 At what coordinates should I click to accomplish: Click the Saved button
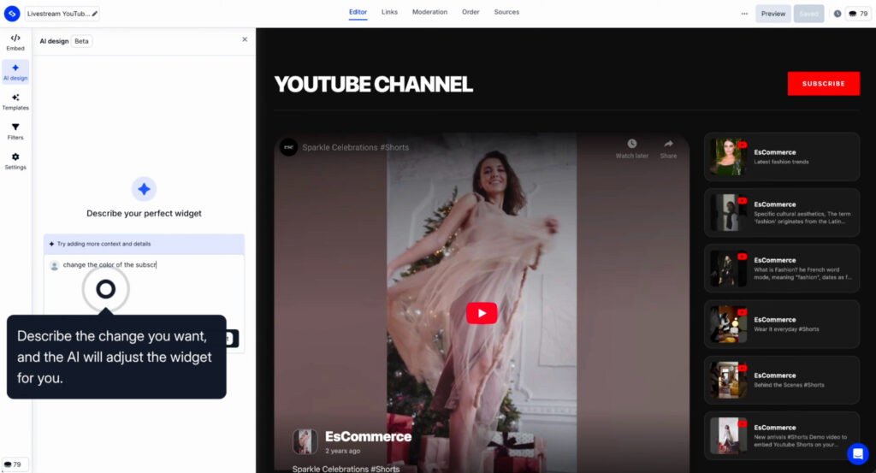[x=808, y=14]
